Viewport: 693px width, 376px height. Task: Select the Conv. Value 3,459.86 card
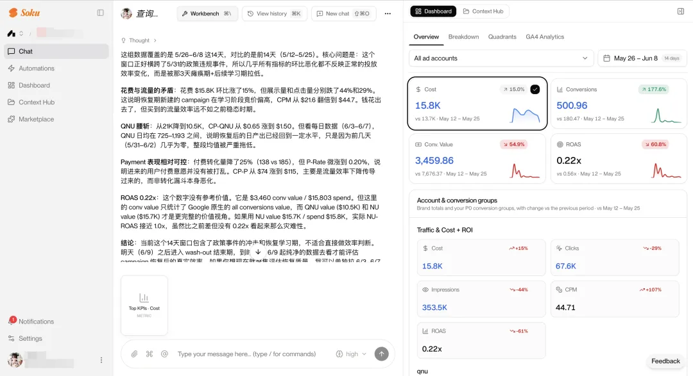(x=477, y=159)
